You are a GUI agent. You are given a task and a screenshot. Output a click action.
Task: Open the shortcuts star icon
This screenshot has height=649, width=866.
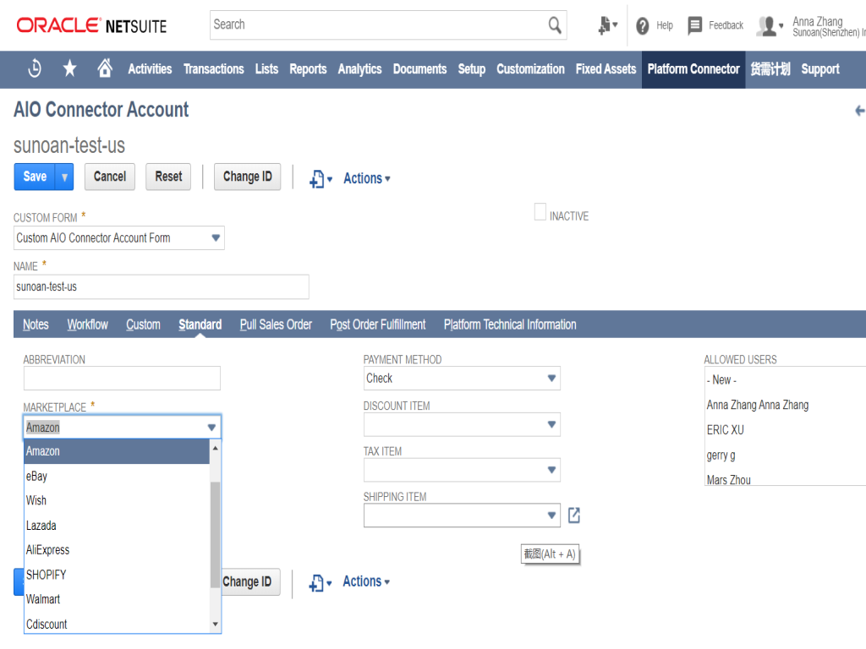click(x=69, y=68)
